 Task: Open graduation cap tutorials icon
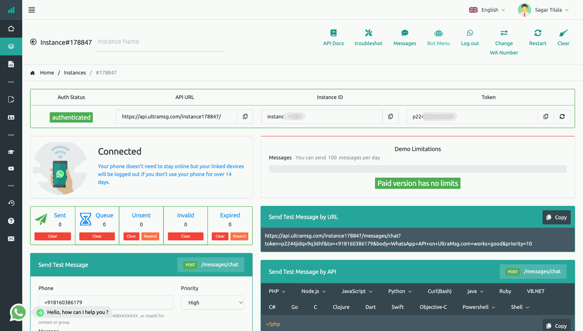tap(11, 152)
